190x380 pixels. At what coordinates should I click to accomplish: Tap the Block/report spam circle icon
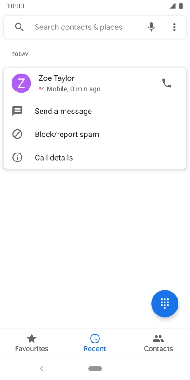click(x=17, y=134)
